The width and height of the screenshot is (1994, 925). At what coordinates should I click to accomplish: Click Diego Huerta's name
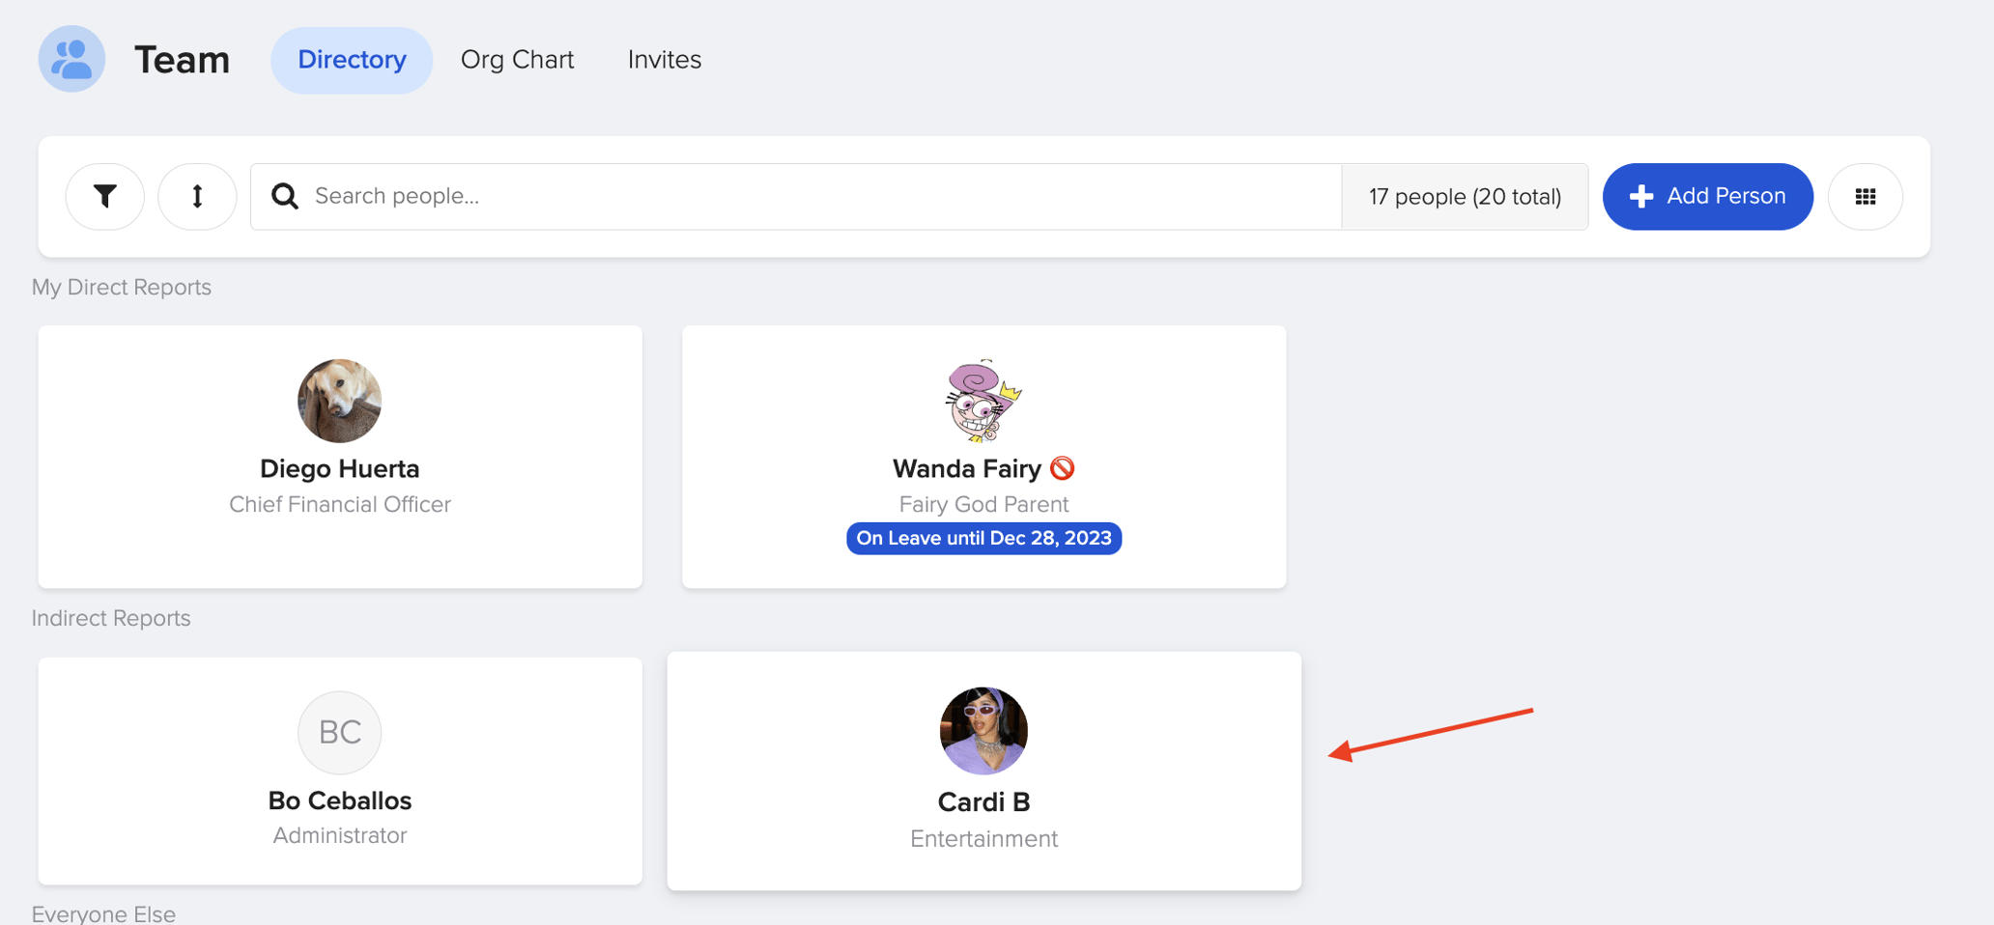point(339,468)
